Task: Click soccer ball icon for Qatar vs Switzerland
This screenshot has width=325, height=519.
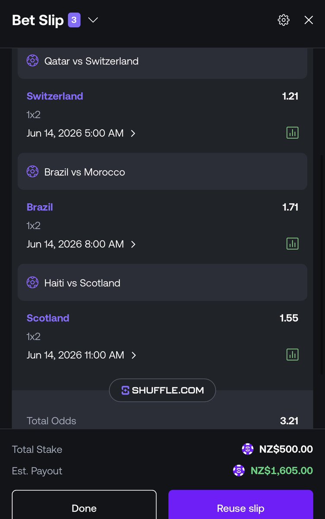Action: (32, 61)
